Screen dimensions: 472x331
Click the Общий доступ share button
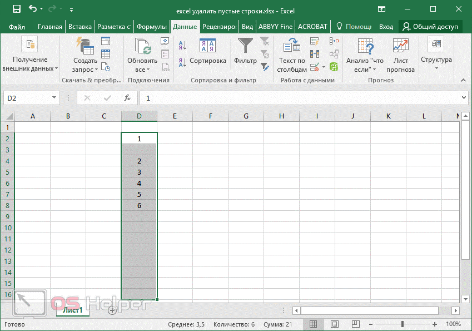click(431, 27)
